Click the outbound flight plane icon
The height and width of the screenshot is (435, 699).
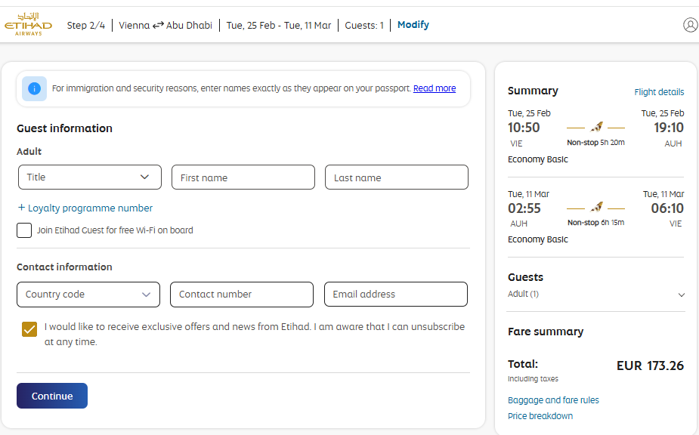596,128
